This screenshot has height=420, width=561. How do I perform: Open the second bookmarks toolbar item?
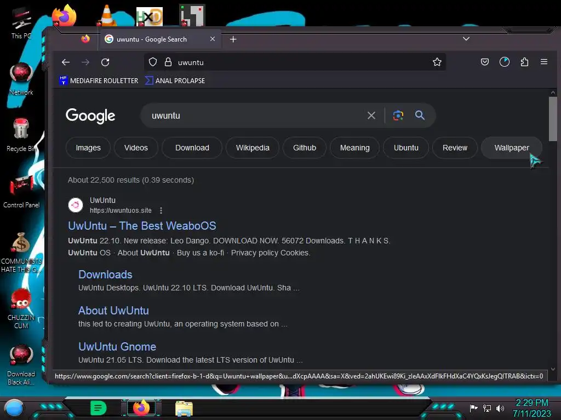(x=175, y=81)
